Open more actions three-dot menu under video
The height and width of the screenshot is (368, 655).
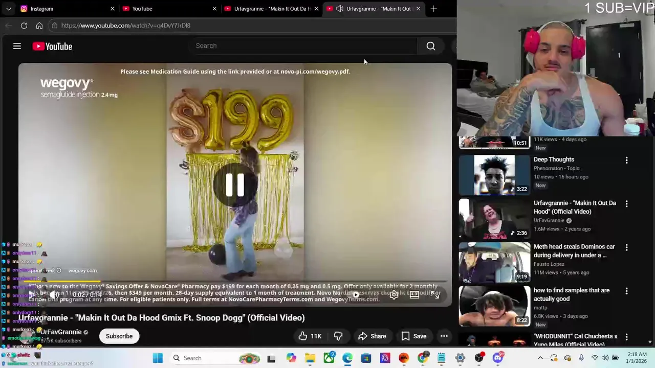[444, 336]
